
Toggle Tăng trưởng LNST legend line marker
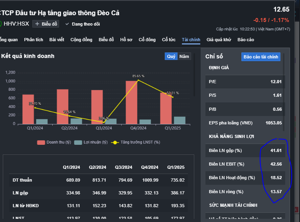115,142
